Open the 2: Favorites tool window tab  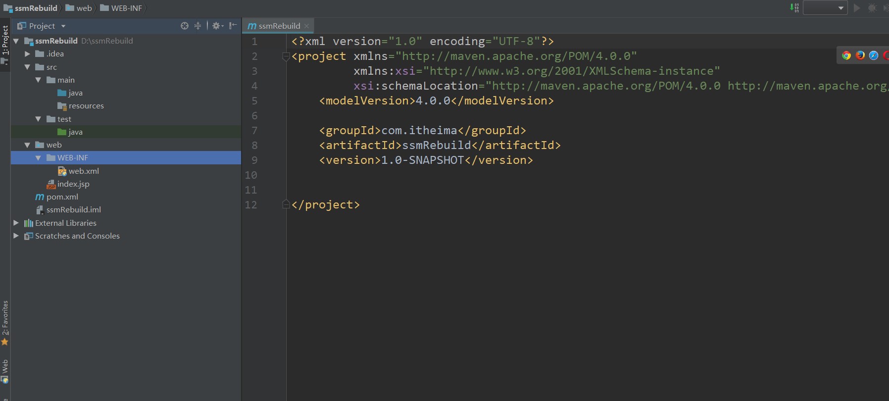click(x=5, y=323)
